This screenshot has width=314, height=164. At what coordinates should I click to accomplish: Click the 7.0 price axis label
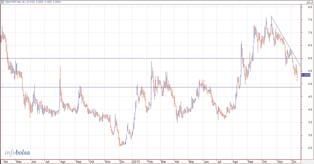(x=310, y=33)
